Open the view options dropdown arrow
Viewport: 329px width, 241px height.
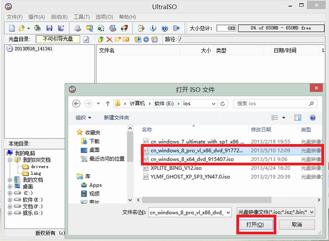[x=283, y=118]
